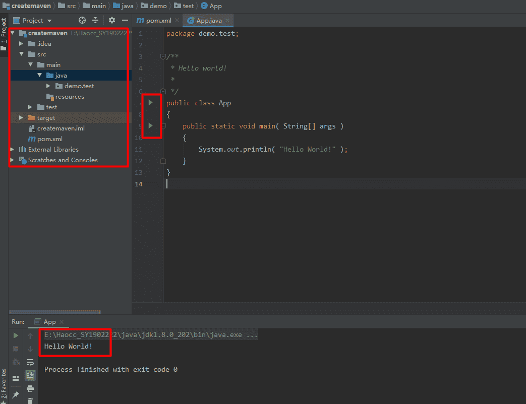Click the Restore Layout icon in Run panel

16,378
